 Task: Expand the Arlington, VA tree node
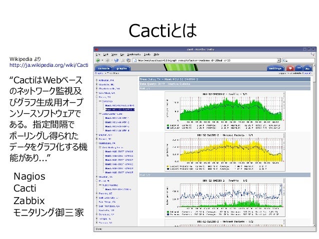click(97, 80)
